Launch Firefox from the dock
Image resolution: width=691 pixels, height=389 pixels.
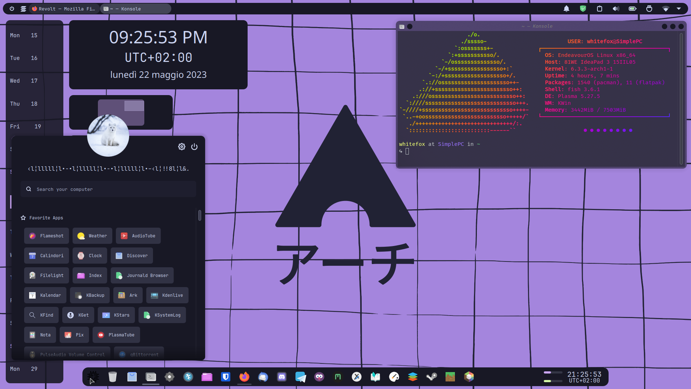244,377
